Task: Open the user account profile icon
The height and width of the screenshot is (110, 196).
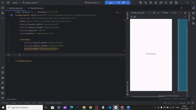Action: (176, 3)
